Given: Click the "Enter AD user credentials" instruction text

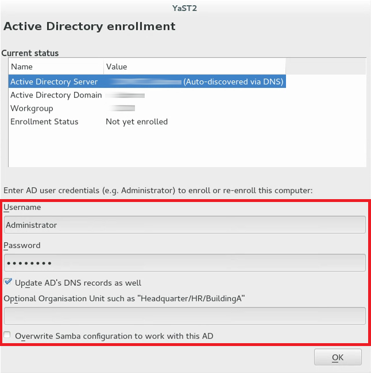Looking at the screenshot, I should (158, 190).
